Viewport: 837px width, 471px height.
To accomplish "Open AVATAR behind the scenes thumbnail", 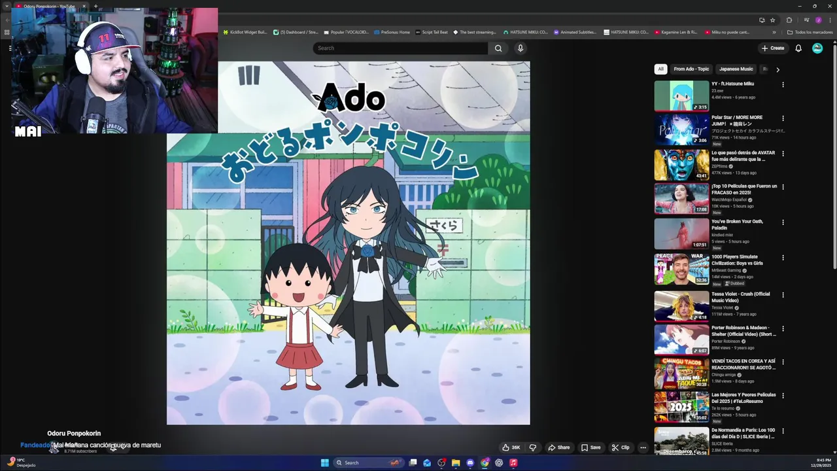I will [681, 165].
